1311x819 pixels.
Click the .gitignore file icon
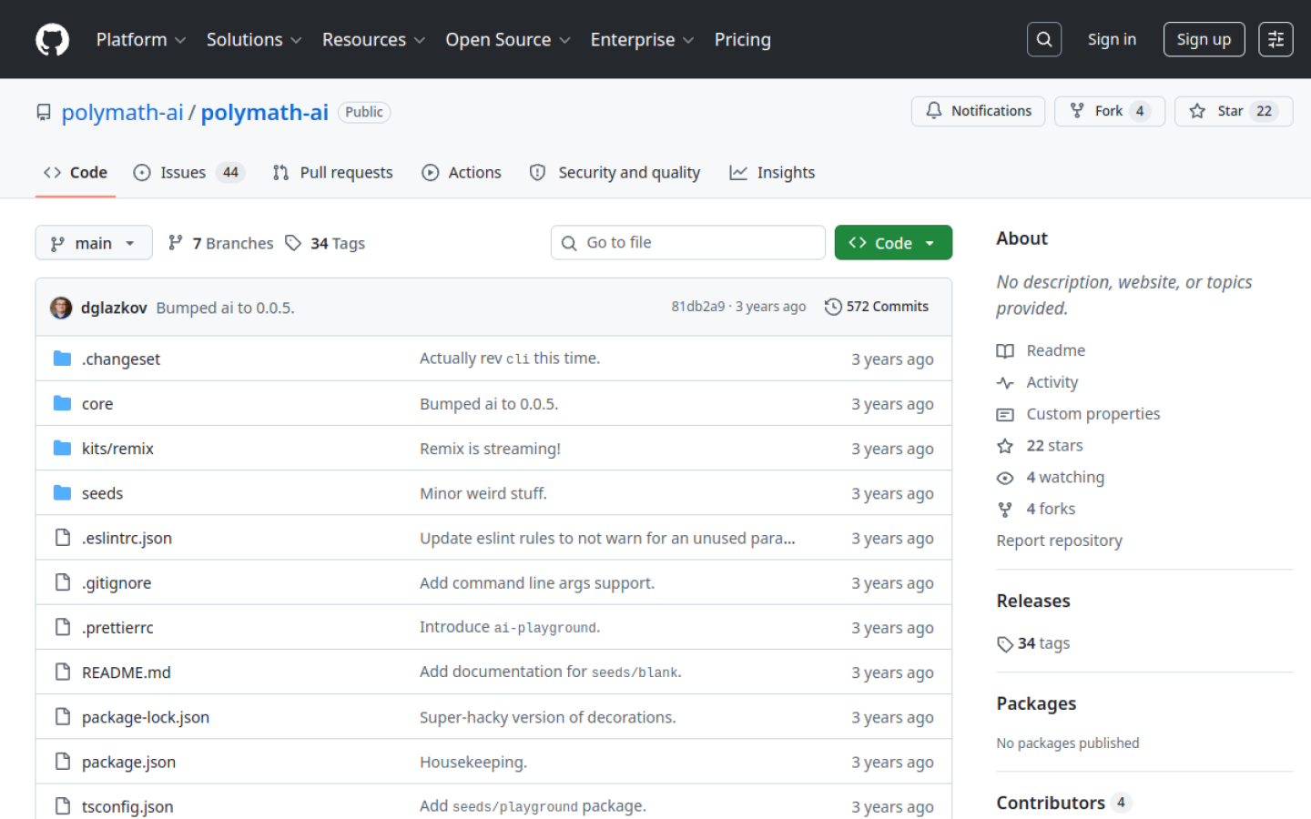coord(62,581)
